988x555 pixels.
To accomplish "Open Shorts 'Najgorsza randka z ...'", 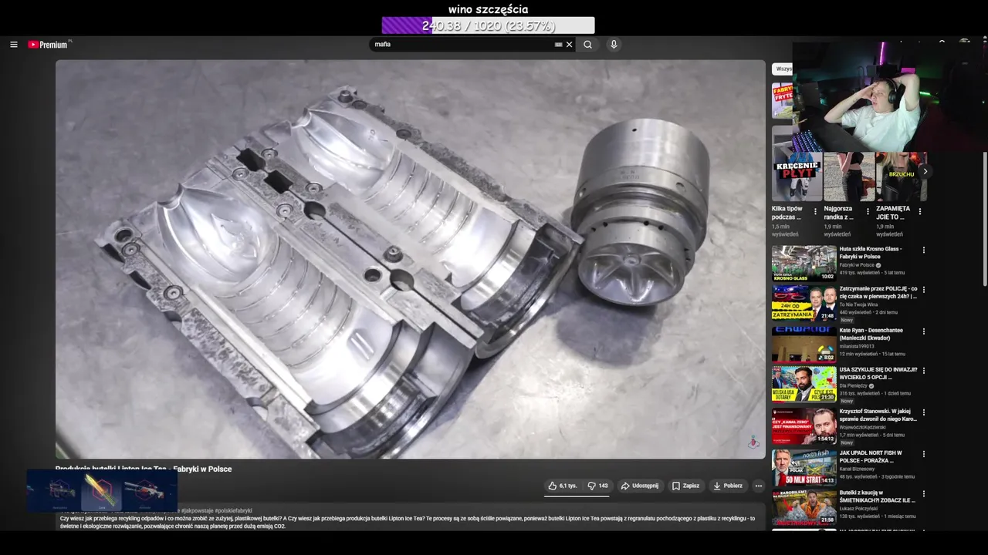I will click(849, 176).
